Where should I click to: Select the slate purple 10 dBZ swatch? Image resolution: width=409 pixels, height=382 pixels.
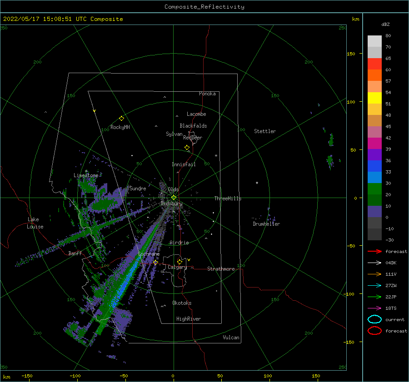[x=374, y=211]
